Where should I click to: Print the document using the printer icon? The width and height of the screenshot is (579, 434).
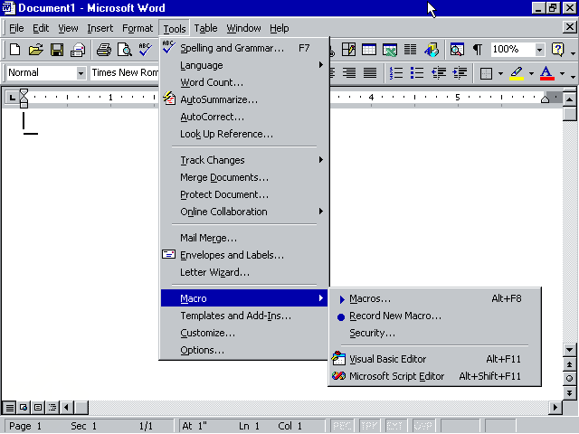coord(104,50)
